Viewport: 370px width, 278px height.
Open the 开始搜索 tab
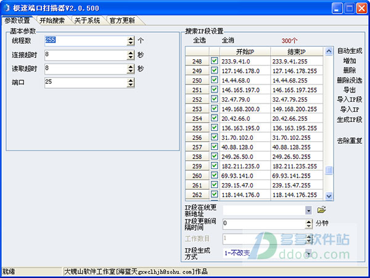52,20
